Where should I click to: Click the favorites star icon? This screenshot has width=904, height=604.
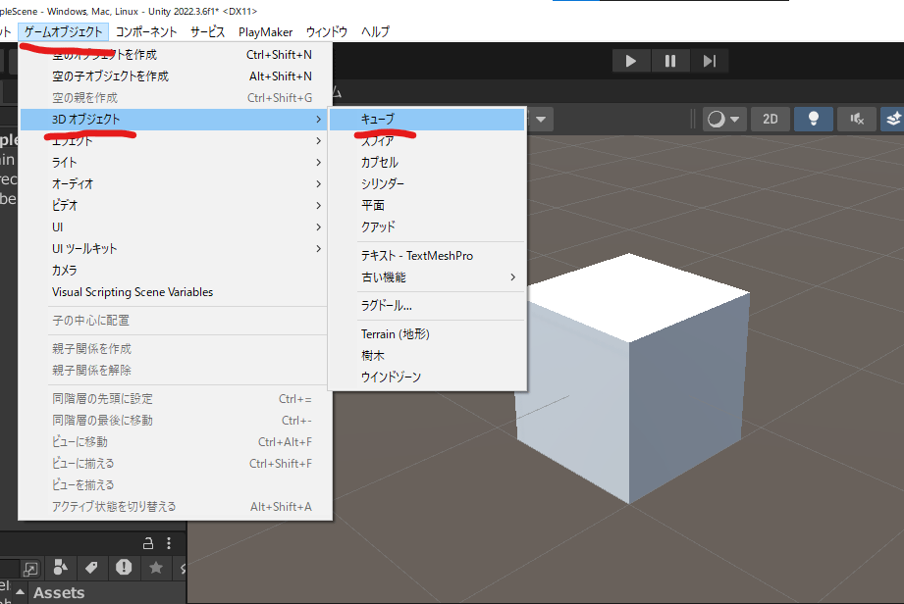[156, 568]
